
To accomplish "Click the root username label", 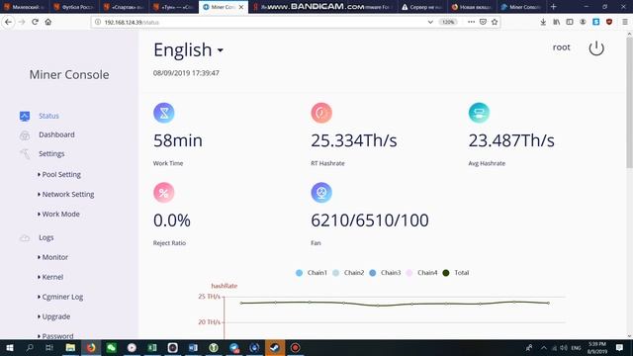I will coord(561,47).
